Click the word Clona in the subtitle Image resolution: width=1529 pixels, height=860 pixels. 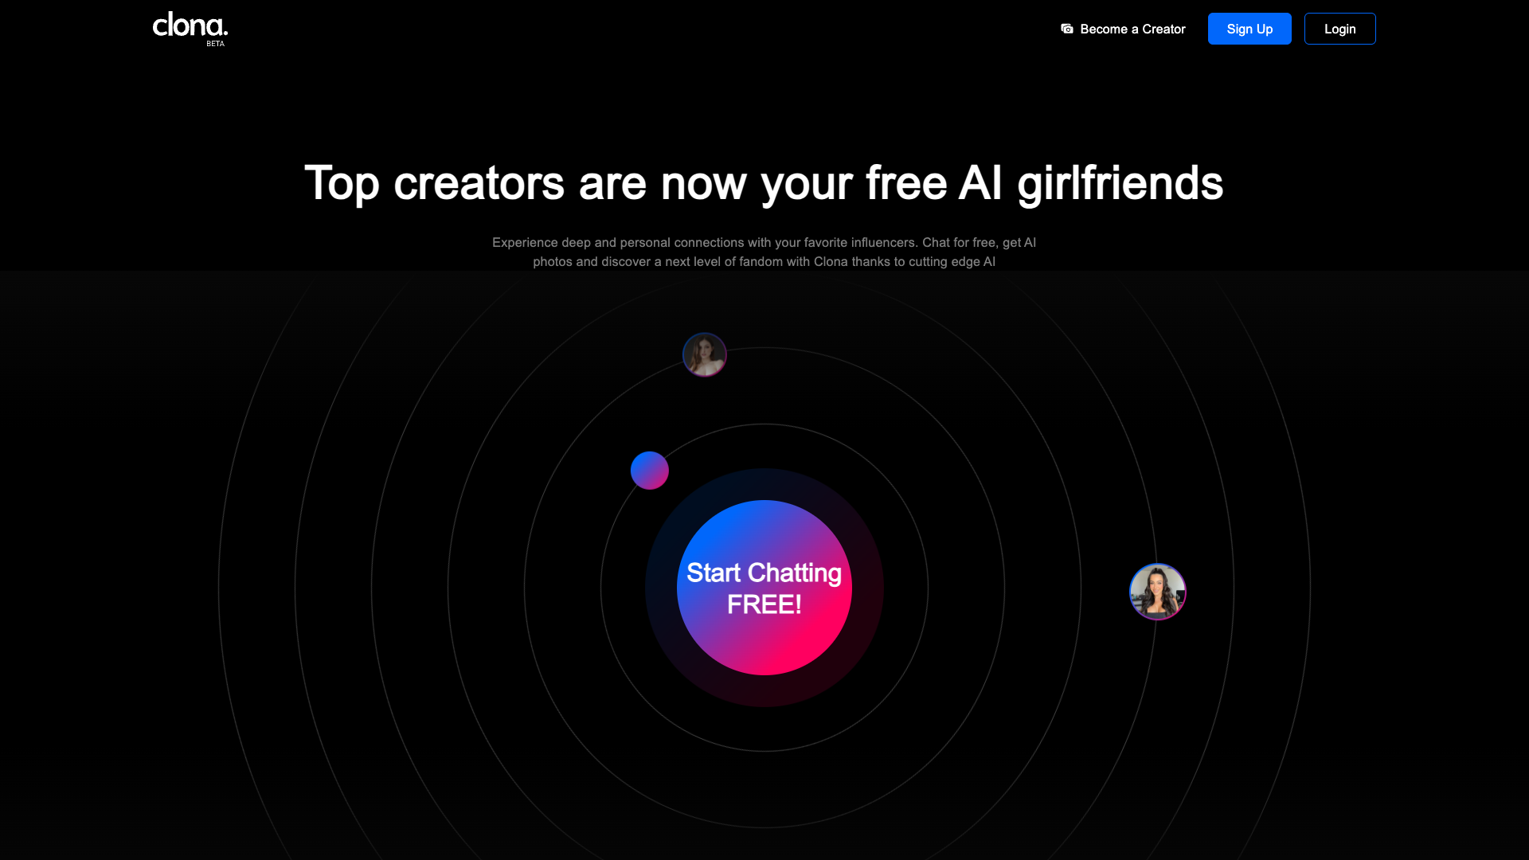(x=831, y=261)
